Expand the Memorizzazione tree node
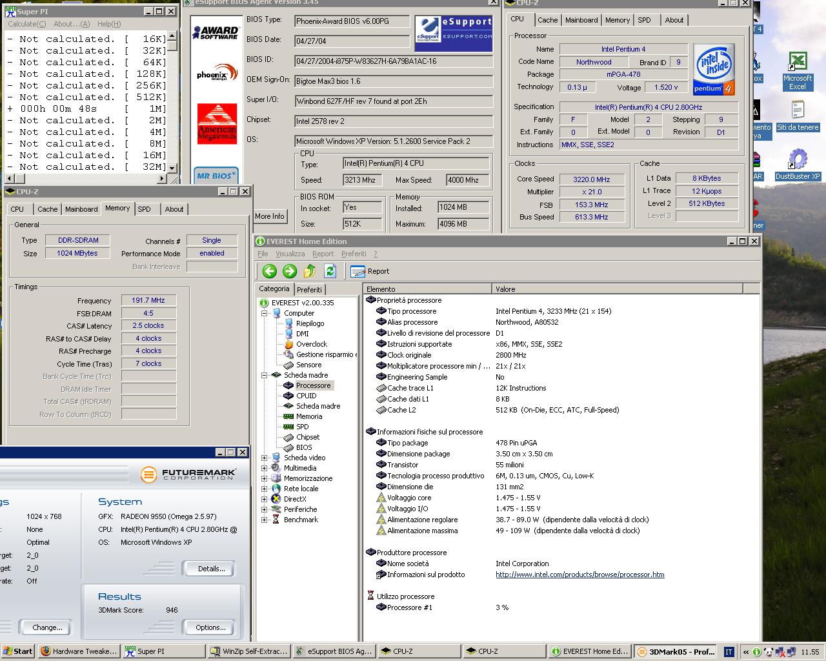 [265, 478]
